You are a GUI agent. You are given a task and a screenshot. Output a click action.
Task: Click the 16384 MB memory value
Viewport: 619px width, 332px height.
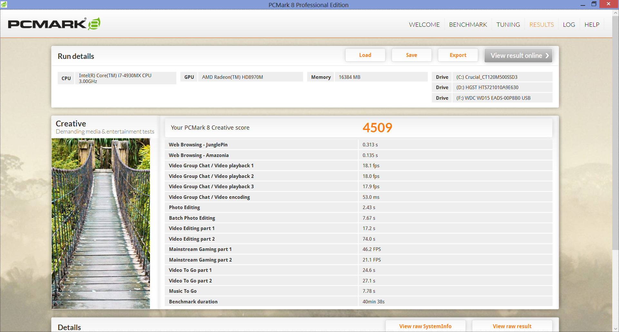point(349,77)
